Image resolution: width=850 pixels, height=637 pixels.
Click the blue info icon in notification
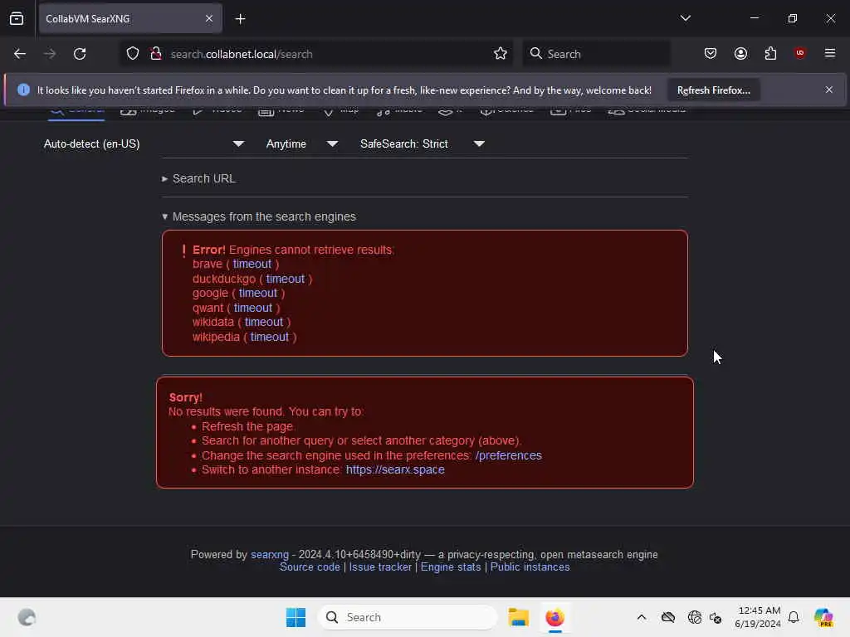click(23, 90)
